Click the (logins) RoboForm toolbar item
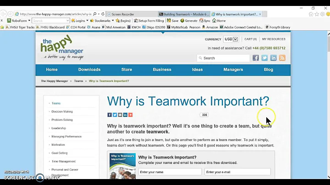Image resolution: width=330 pixels, height=185 pixels. point(123,21)
